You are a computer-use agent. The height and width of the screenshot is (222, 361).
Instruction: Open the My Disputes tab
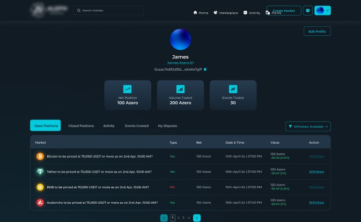click(x=167, y=125)
